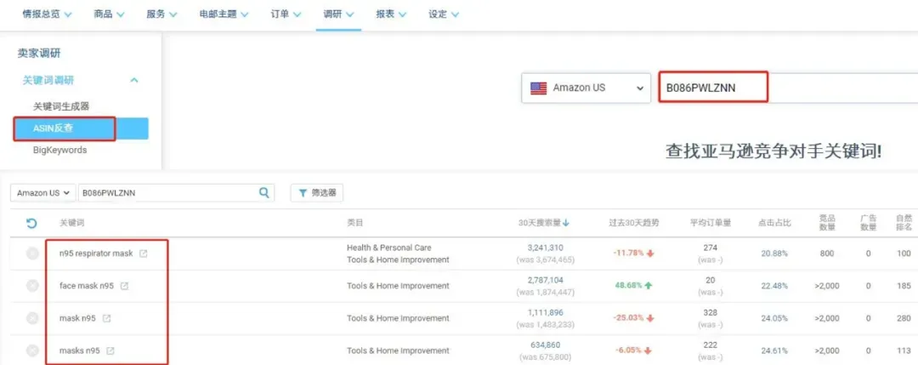Remove the n95 respirator mask row
Screen dimensions: 918x365
(x=33, y=254)
